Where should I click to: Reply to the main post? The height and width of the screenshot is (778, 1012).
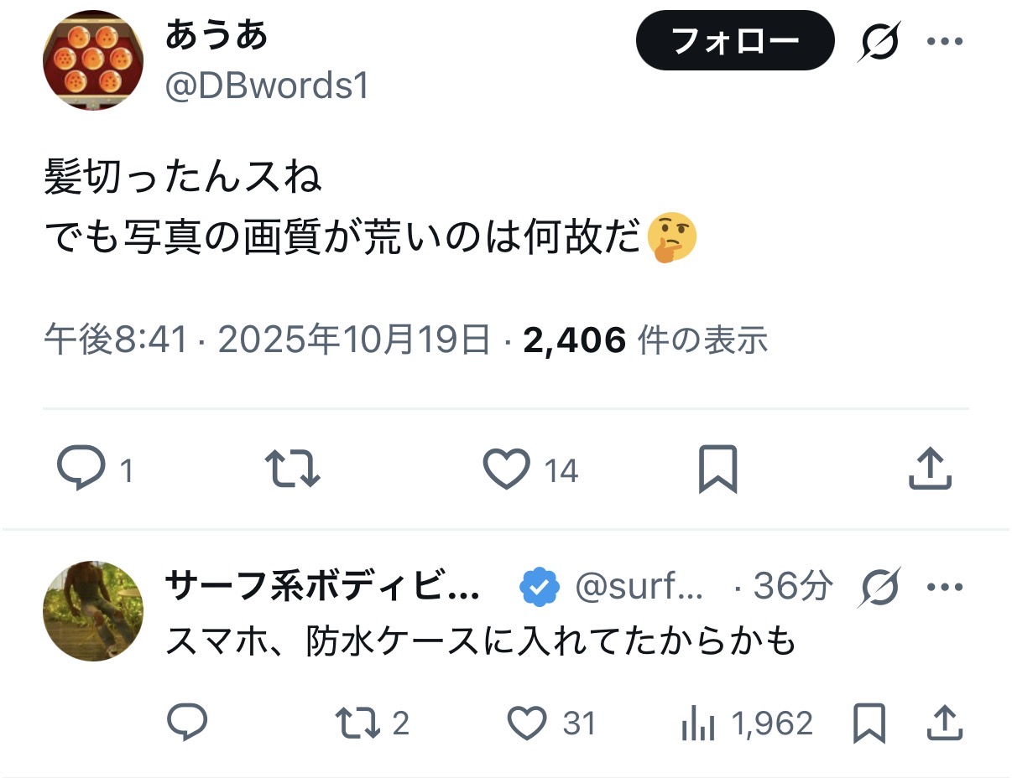(81, 469)
